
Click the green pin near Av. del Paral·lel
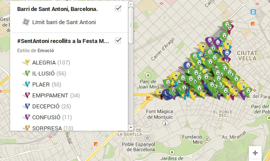coord(247,91)
